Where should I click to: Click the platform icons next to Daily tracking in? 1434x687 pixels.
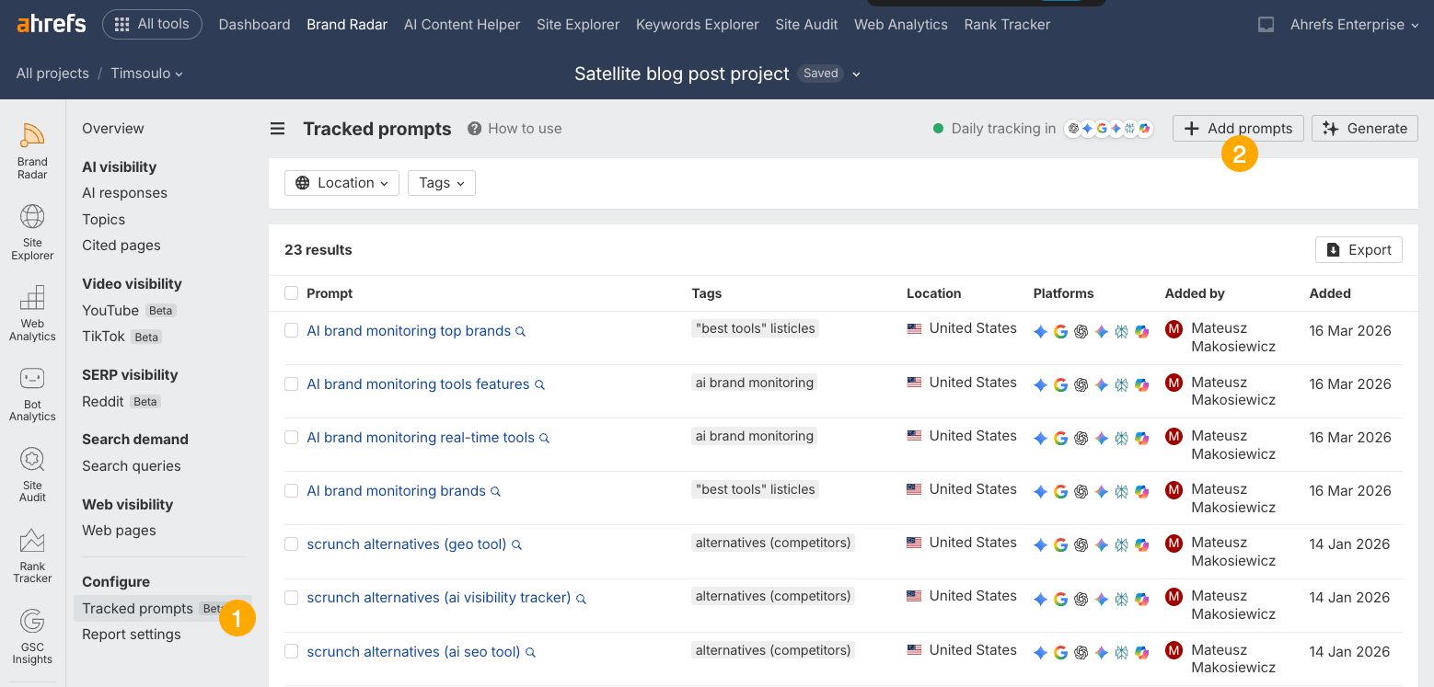[1108, 129]
